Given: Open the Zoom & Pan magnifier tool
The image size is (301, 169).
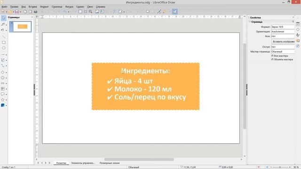Looking at the screenshot, I should 90,12.
